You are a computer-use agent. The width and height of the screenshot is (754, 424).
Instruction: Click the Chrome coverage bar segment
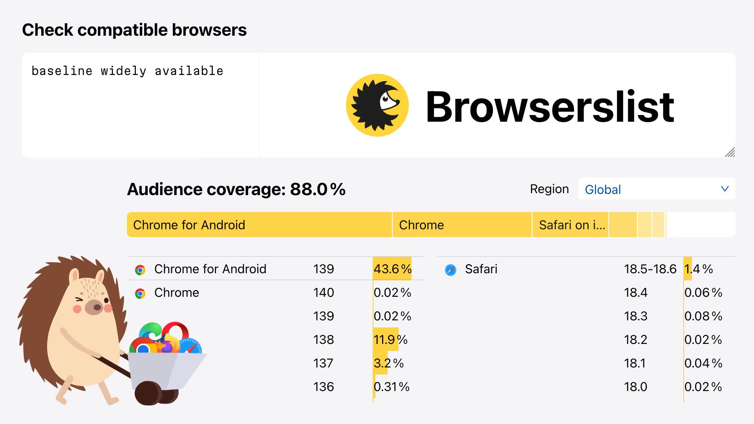tap(461, 225)
